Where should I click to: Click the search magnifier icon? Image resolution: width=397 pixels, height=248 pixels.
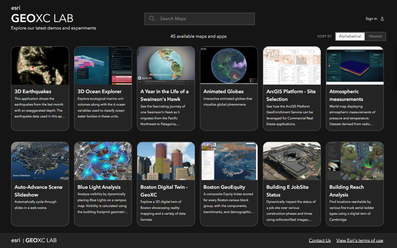click(x=152, y=19)
